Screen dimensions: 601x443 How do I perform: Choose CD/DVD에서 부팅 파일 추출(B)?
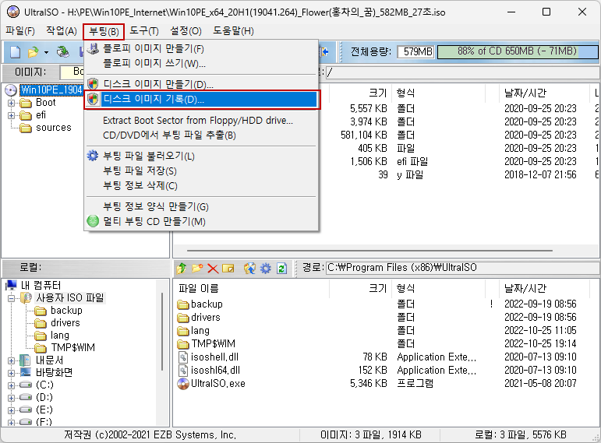[202, 135]
